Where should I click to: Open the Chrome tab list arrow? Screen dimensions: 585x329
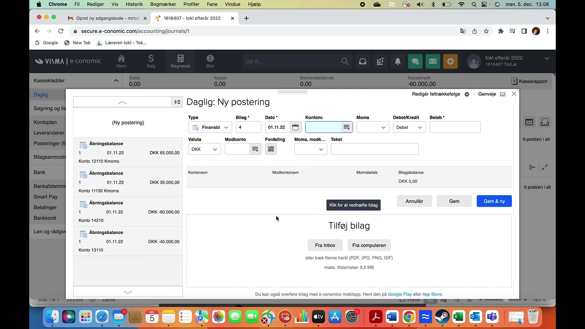548,18
